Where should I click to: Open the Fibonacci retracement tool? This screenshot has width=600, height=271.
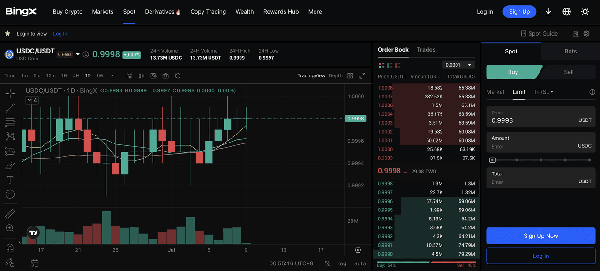tap(10, 122)
